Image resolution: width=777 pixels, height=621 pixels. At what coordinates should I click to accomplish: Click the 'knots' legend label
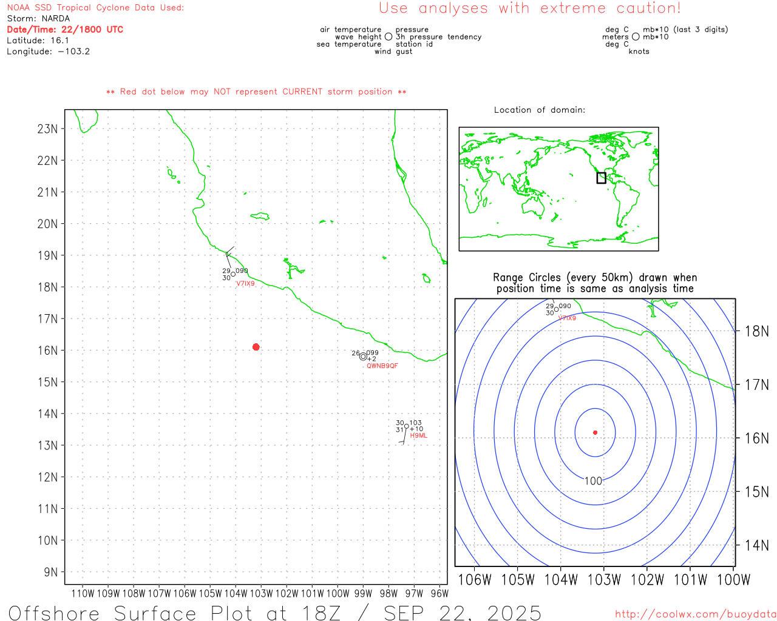point(639,52)
